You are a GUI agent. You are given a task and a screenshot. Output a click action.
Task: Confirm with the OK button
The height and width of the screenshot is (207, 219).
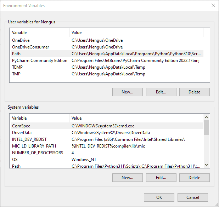(x=159, y=197)
